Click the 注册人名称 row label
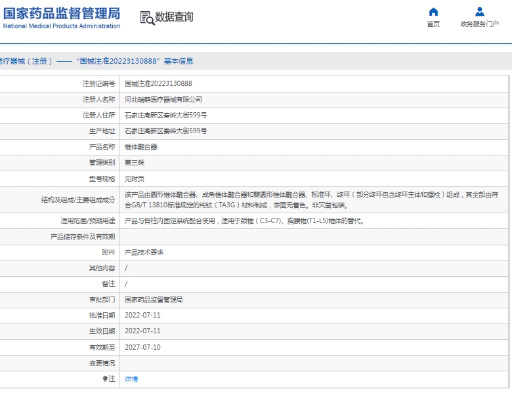Viewport: 512px width, 393px height. click(x=99, y=100)
